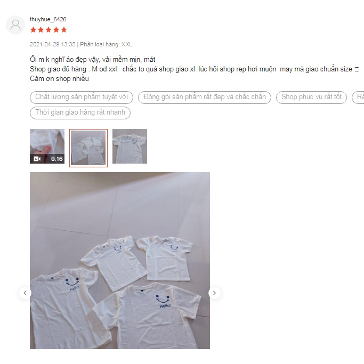The width and height of the screenshot is (364, 364).
Task: Click the review comment text
Action: point(195,69)
